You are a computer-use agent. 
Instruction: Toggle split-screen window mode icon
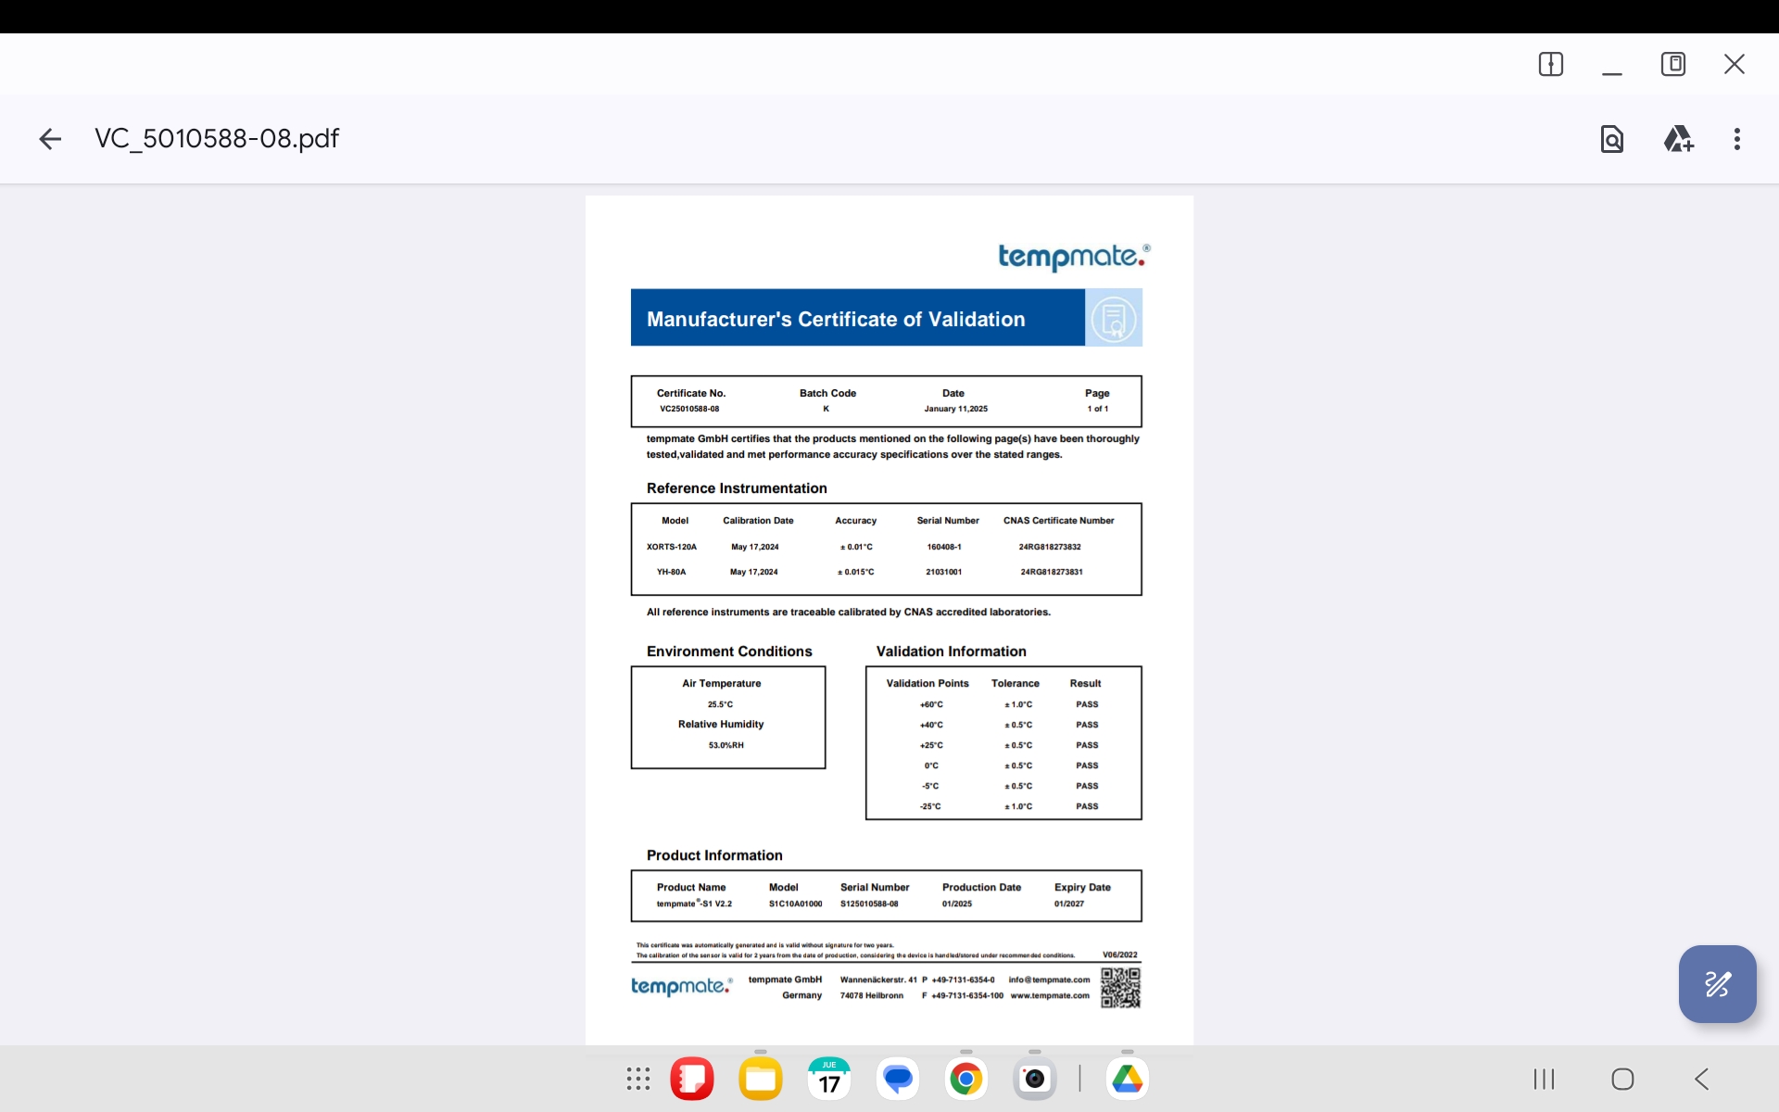pyautogui.click(x=1550, y=64)
